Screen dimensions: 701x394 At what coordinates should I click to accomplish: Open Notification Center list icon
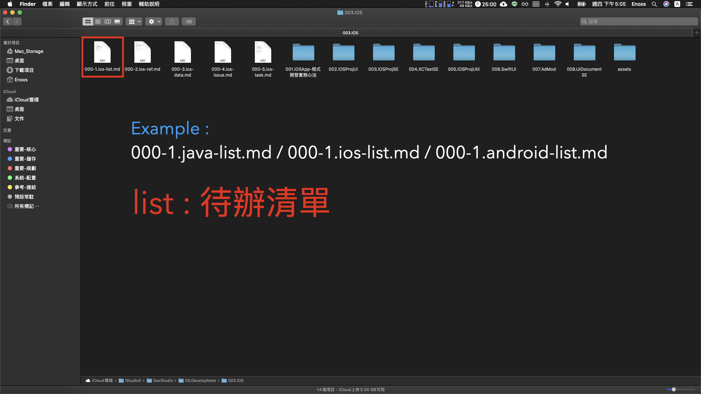689,4
